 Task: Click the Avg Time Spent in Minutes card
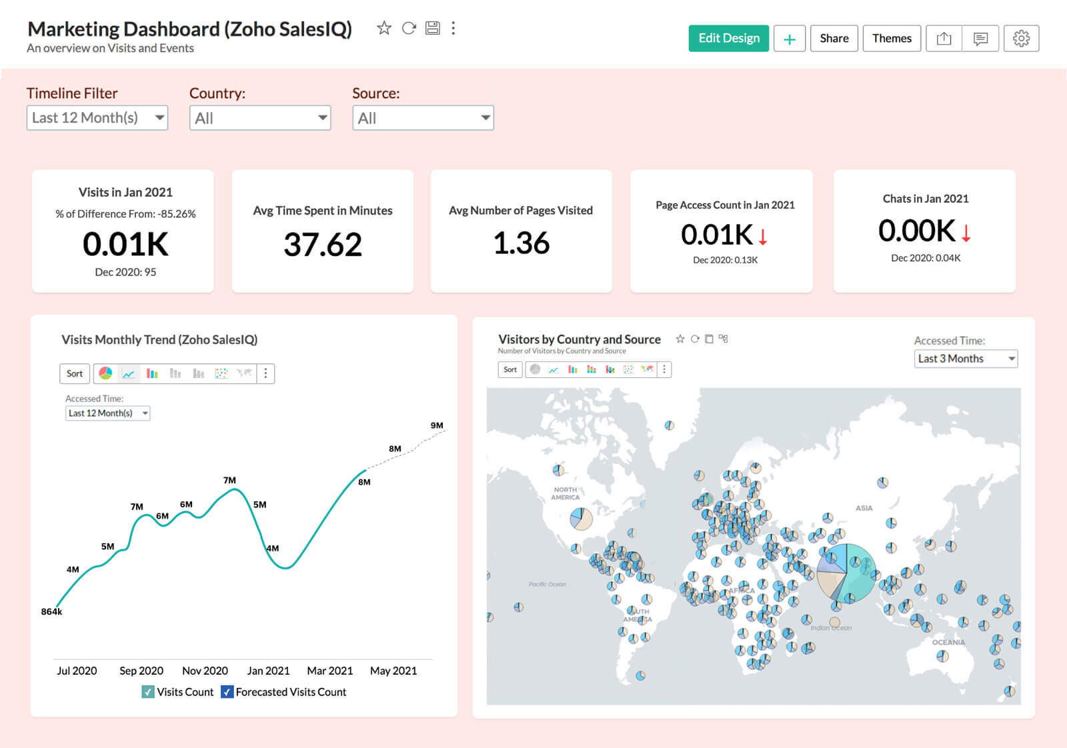323,231
